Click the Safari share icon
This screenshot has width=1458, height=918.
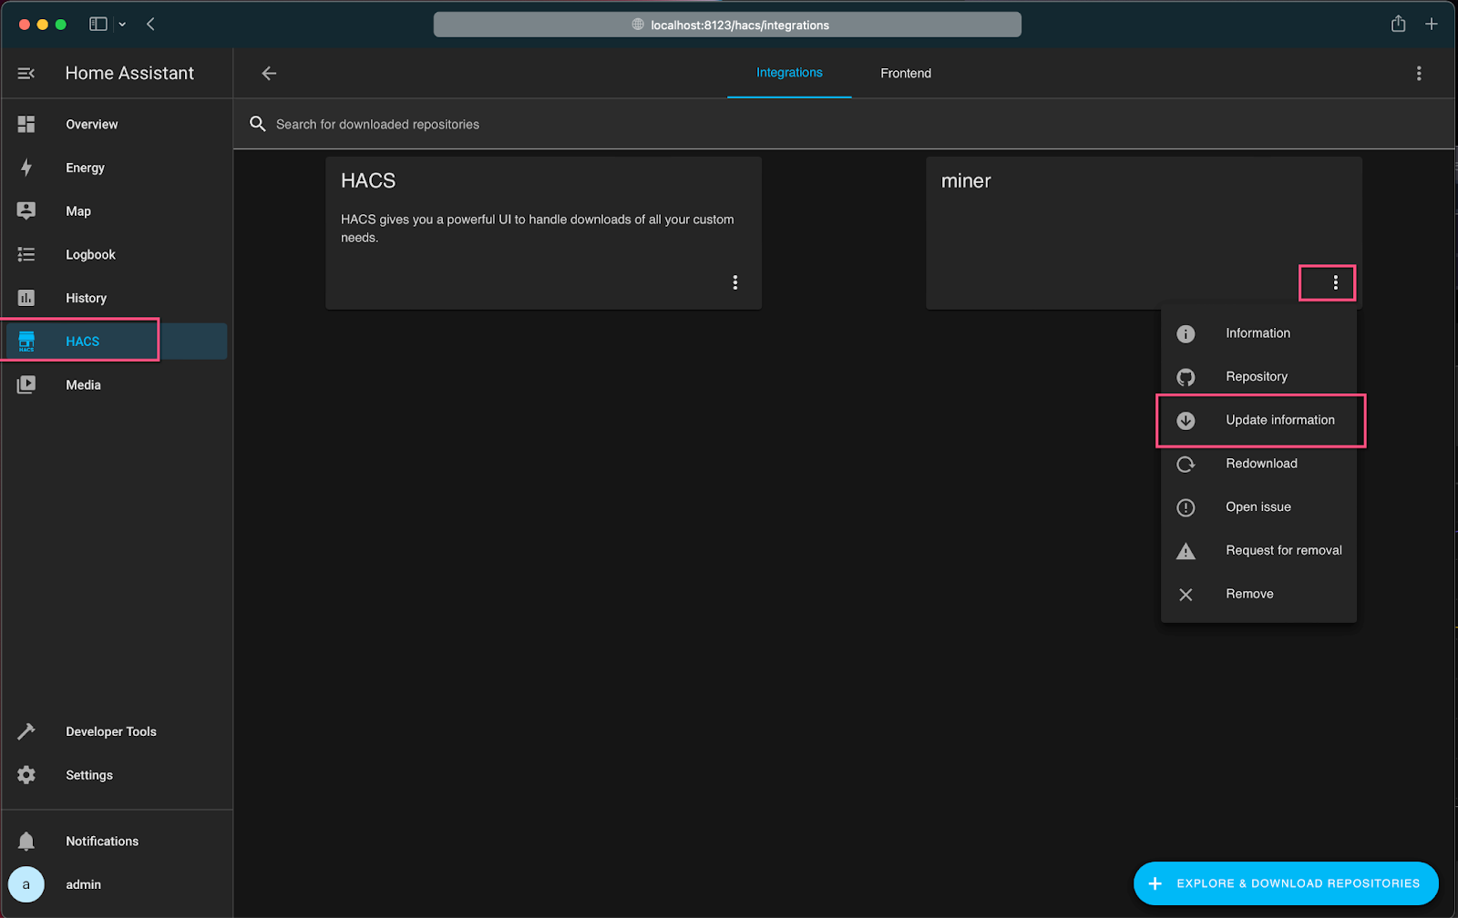tap(1399, 24)
